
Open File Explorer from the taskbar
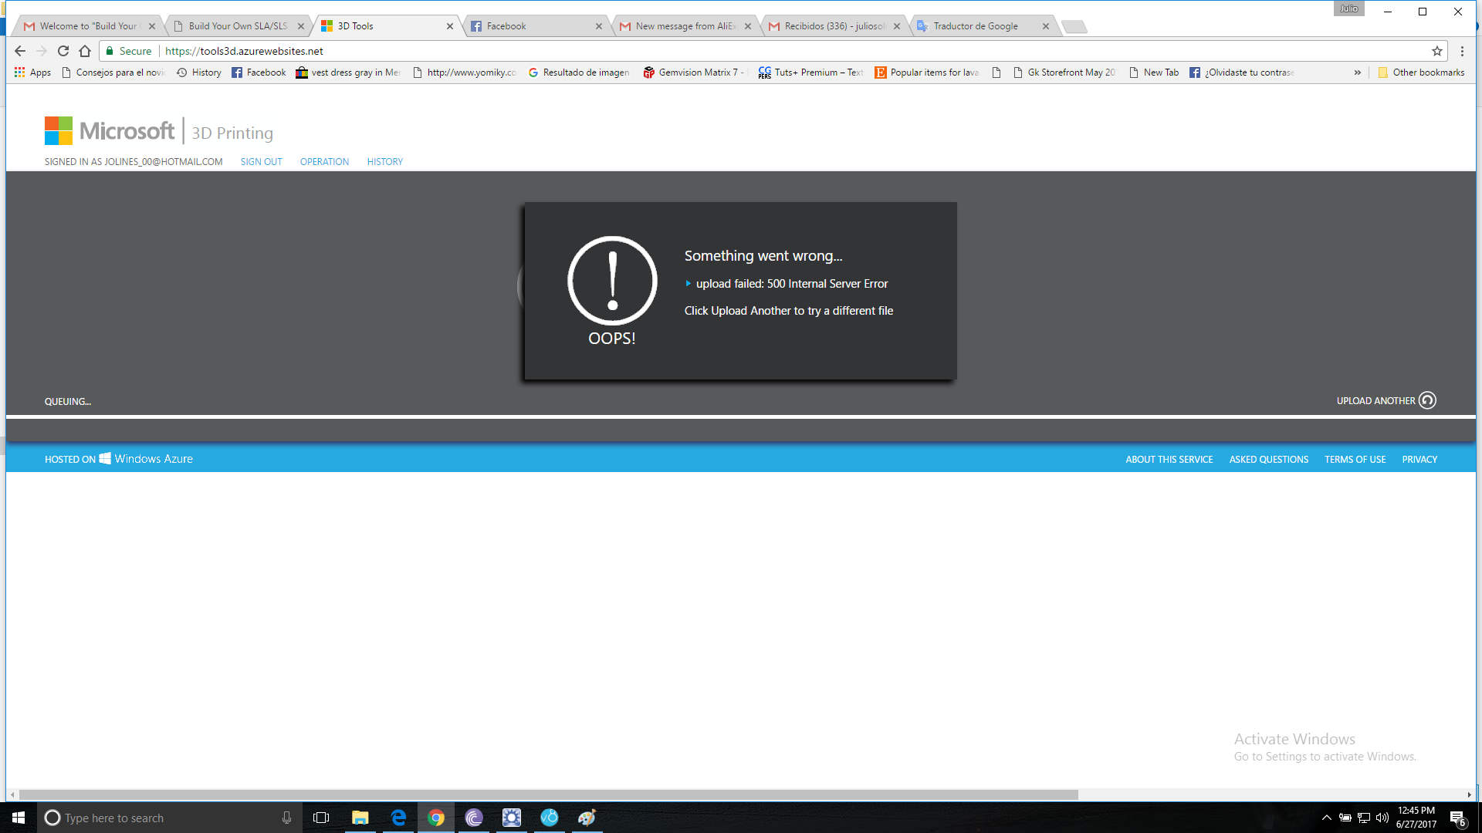(360, 818)
